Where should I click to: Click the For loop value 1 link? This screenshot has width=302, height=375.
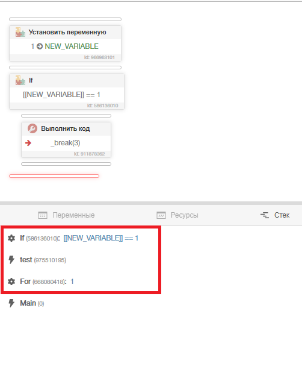(x=72, y=282)
